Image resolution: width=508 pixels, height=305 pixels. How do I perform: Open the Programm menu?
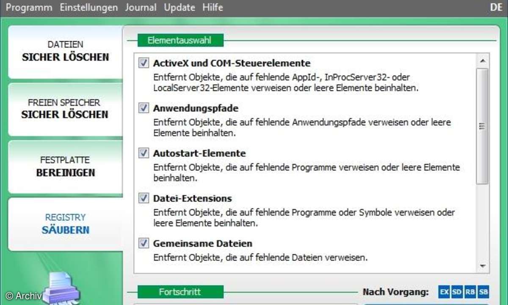pos(29,8)
